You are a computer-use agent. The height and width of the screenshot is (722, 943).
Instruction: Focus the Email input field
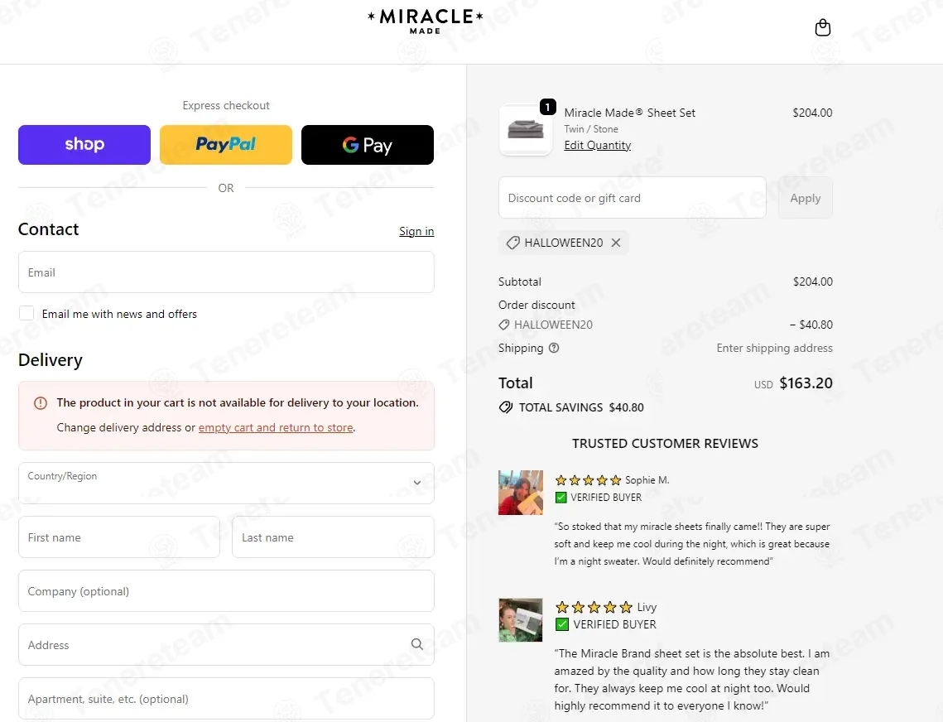tap(226, 272)
